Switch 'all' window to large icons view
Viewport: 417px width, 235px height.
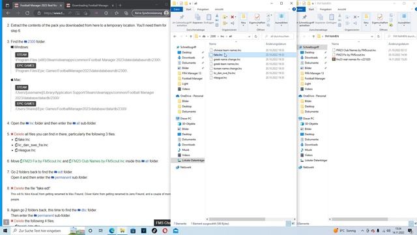293,223
